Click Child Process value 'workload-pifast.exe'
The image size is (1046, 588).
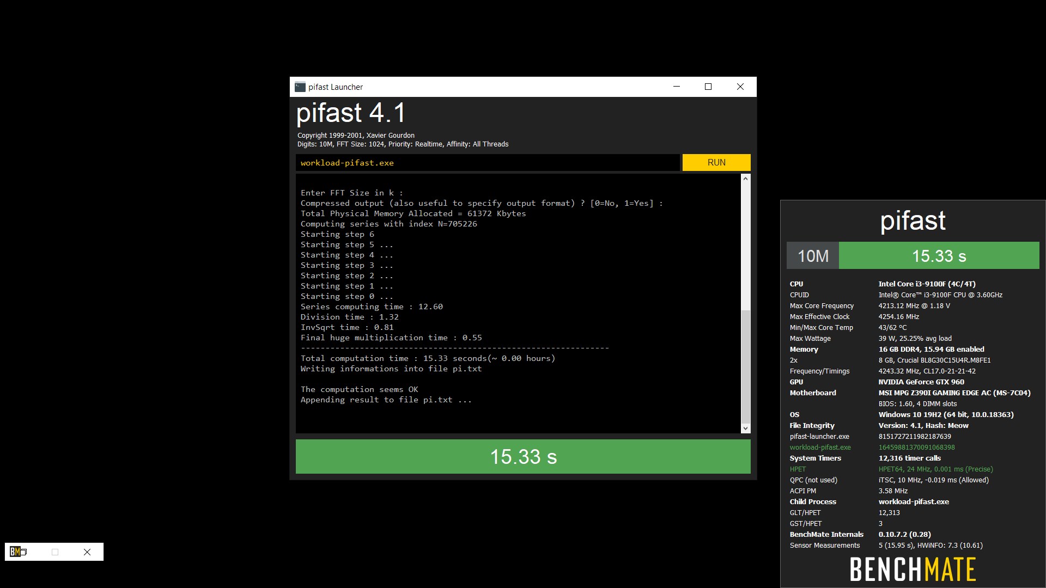point(914,502)
